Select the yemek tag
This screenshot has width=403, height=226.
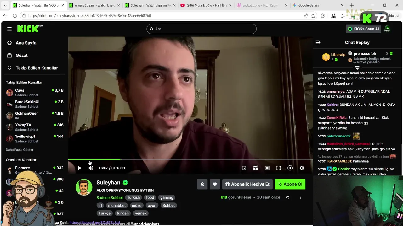(x=141, y=213)
